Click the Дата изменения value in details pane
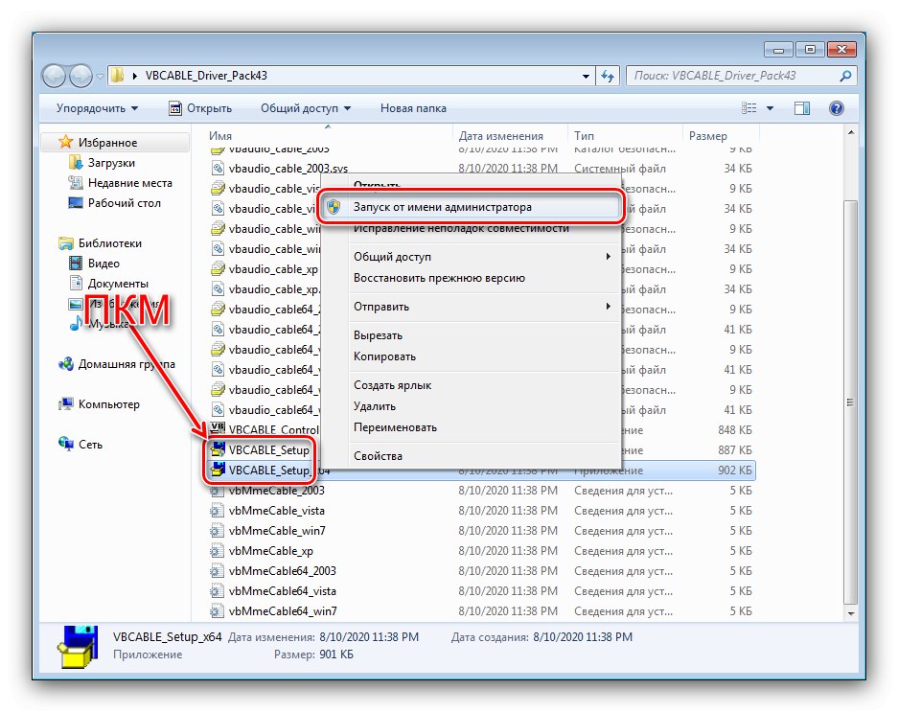Viewport: 898px width, 712px height. coord(369,637)
